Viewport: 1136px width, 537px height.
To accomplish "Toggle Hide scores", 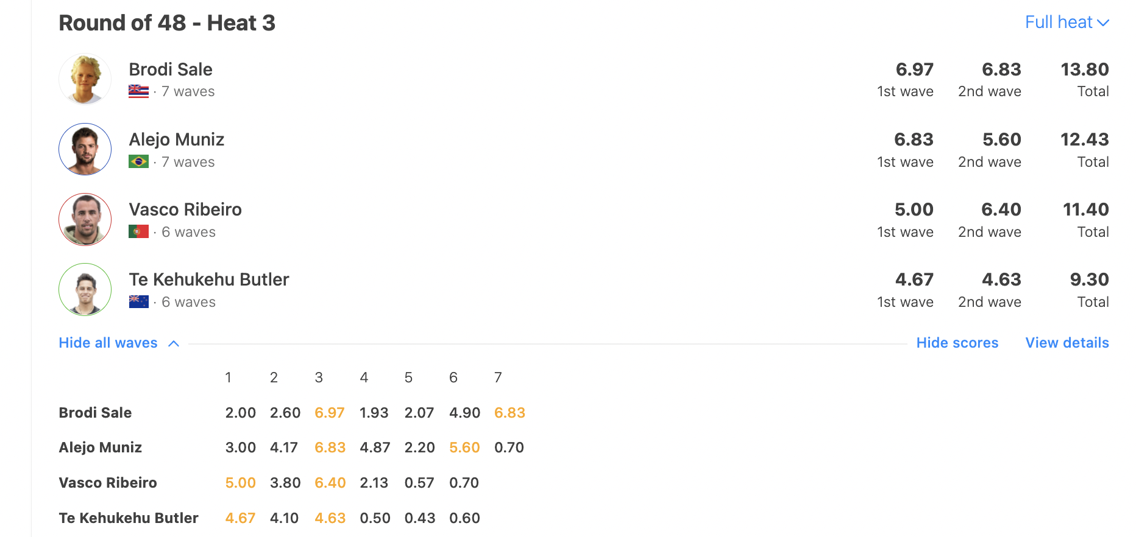I will click(x=957, y=343).
